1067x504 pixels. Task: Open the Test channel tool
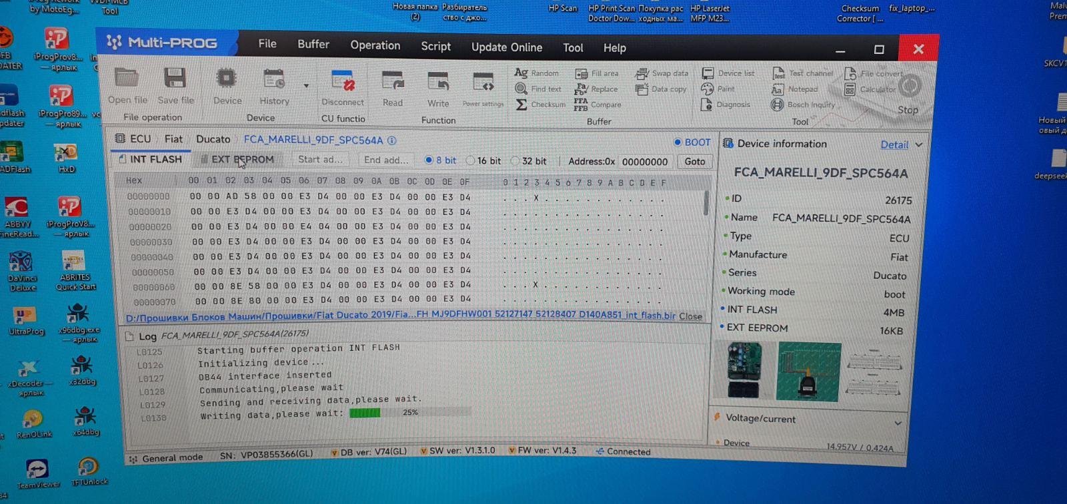(803, 73)
